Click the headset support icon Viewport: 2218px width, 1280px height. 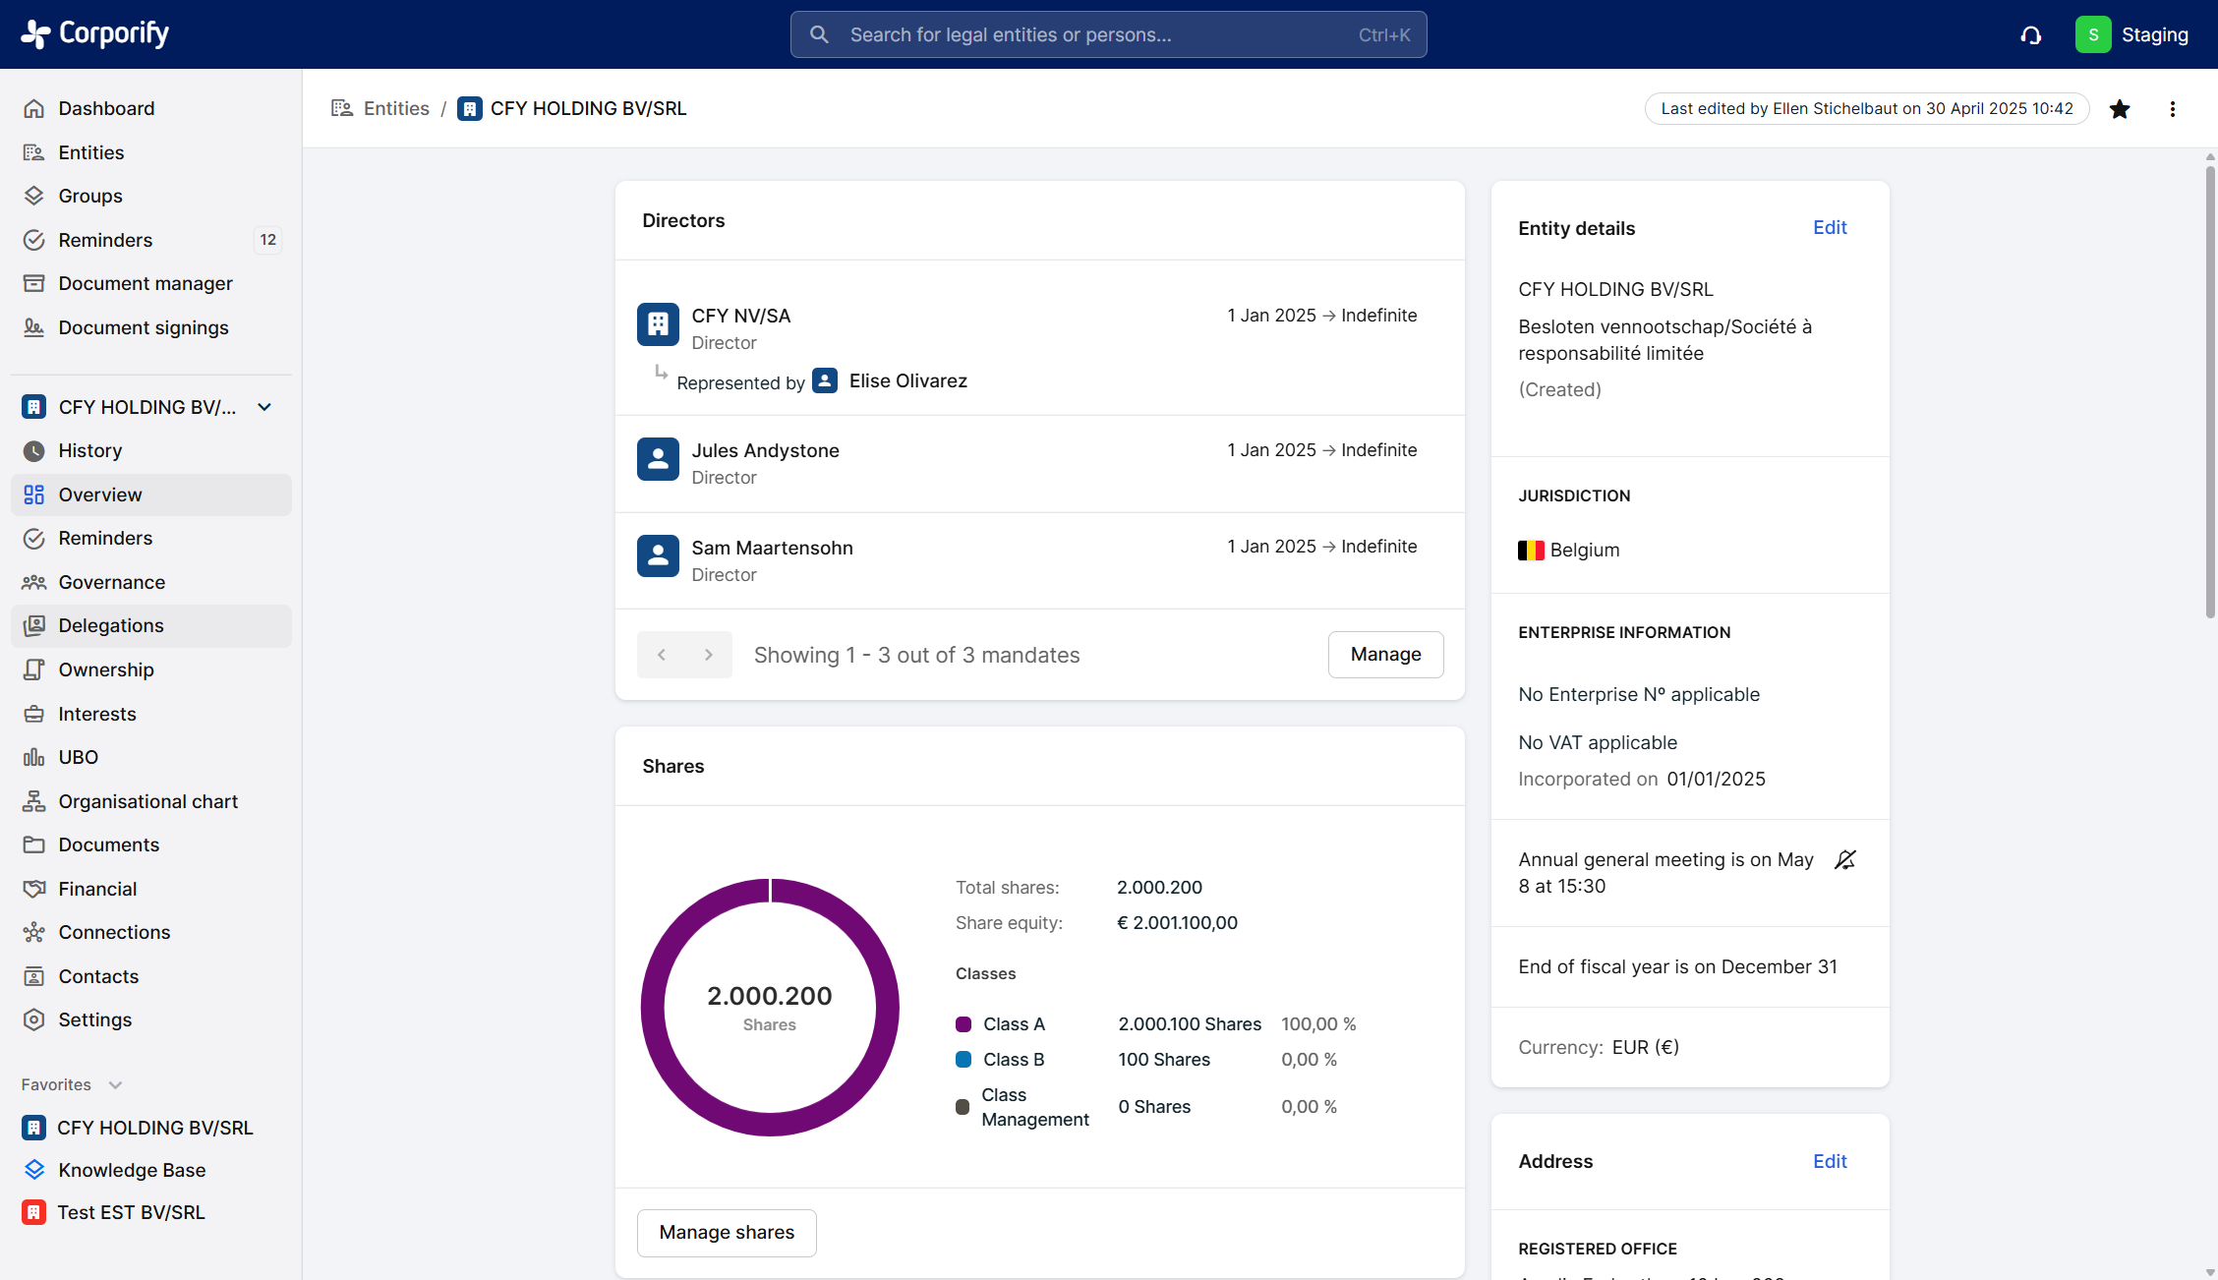tap(2030, 35)
